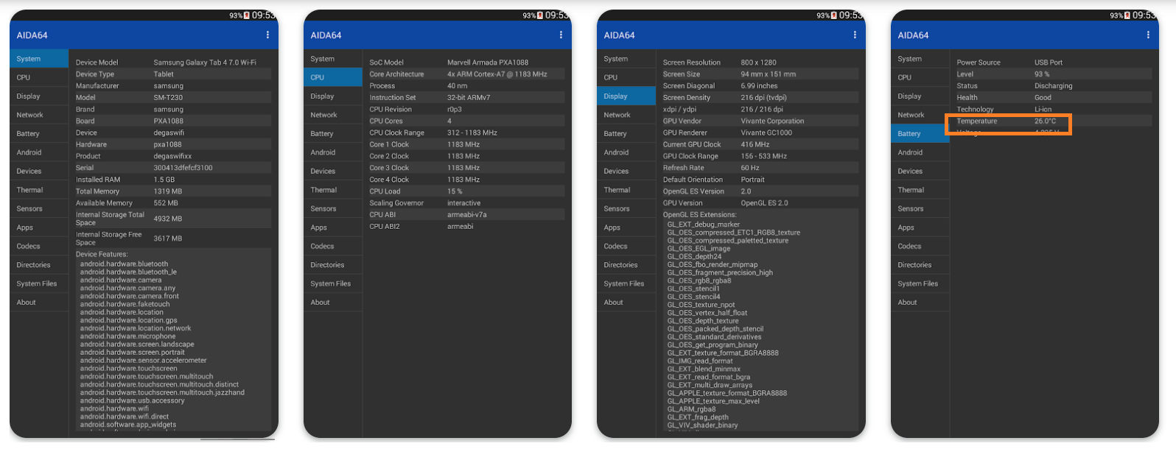Open Directories from the System screen sidebar

pos(39,265)
